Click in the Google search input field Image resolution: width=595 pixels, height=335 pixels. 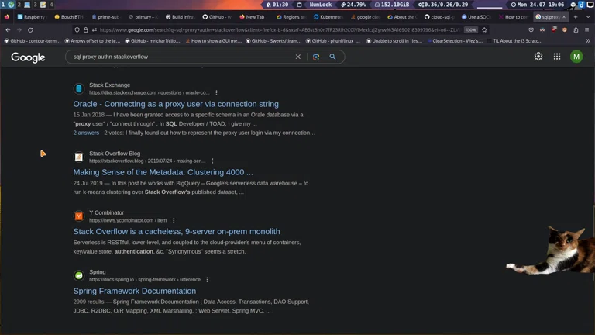(178, 57)
